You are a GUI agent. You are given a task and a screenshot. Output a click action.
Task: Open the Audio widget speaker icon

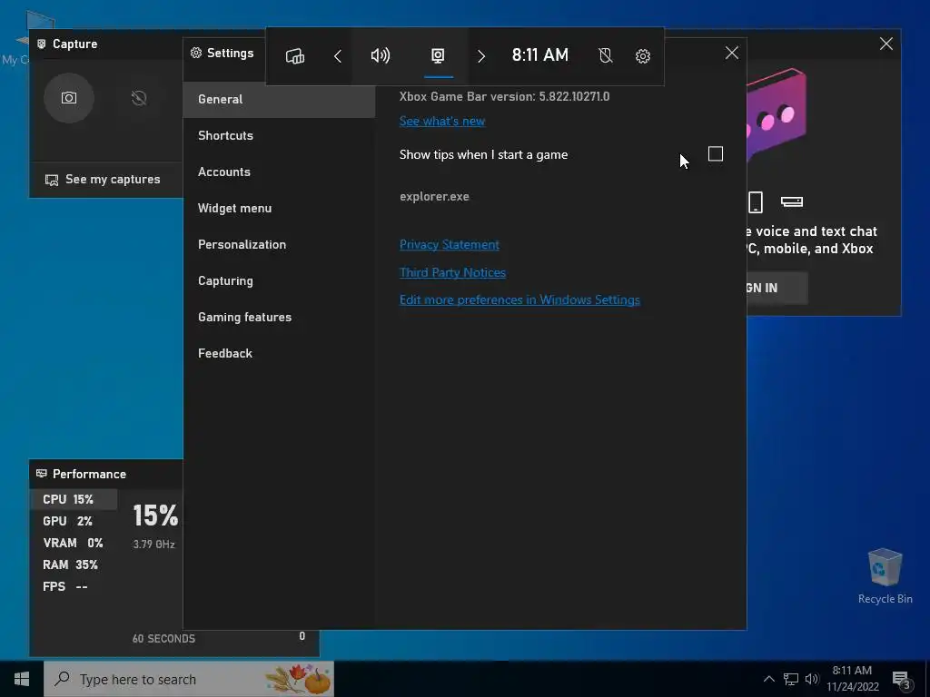(381, 56)
